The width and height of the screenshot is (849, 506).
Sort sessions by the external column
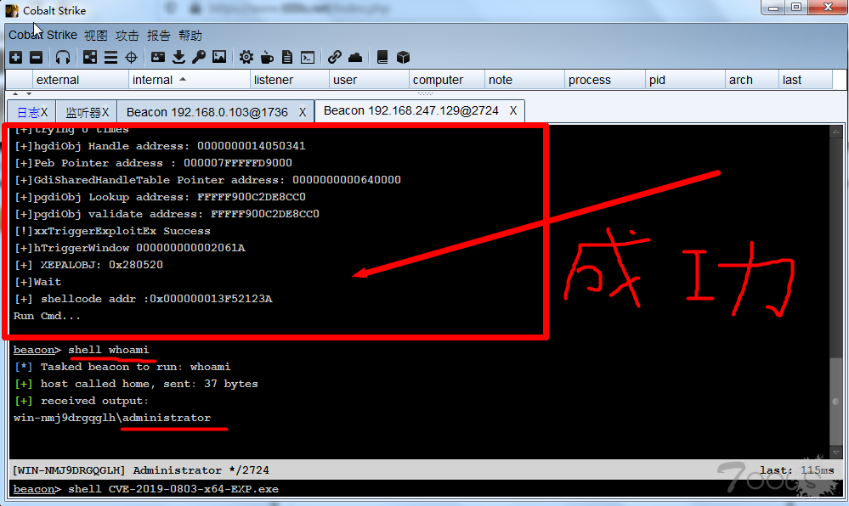click(80, 80)
